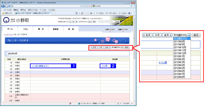205x108 pixels.
Task: Open the ツール(O) command bar menu
Action: [123, 13]
